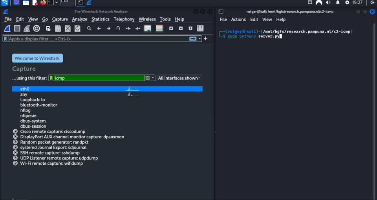Click the capture filter bookmark icon
Viewport: 377px width, 200px height.
coord(51,78)
